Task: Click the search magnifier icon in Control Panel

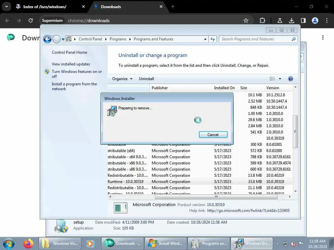Action: (294, 39)
